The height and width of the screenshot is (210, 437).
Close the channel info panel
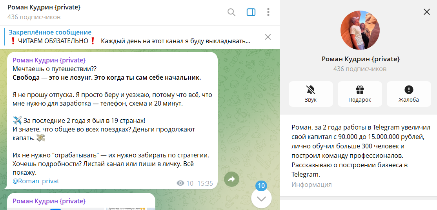[x=427, y=12]
